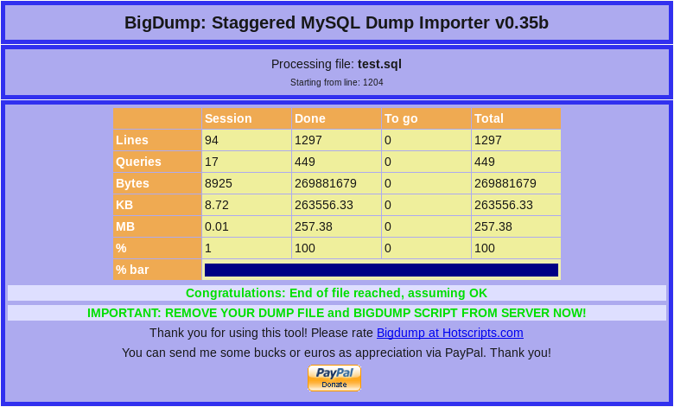Viewport: 674px width, 407px height.
Task: Click the % bar row label
Action: coord(132,270)
